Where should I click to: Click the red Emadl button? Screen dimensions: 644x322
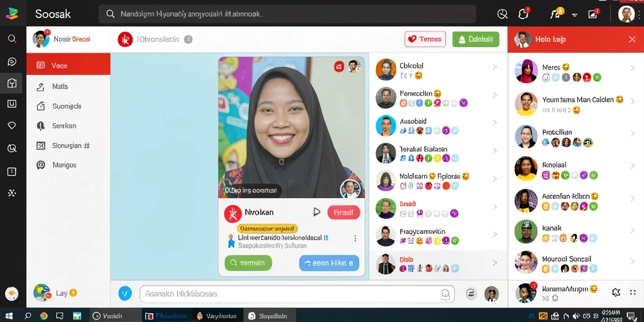pos(344,213)
